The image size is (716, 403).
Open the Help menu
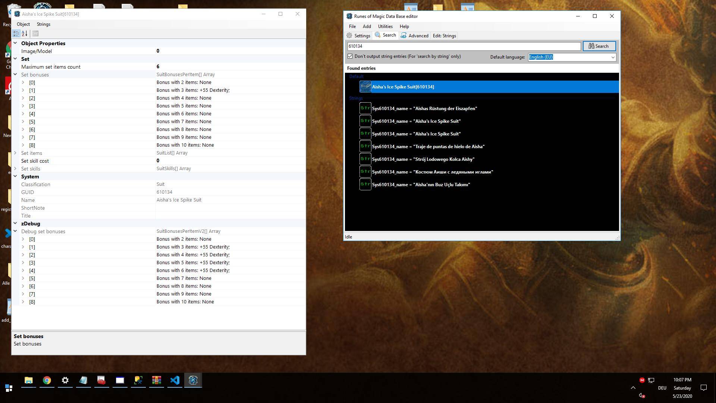pyautogui.click(x=404, y=26)
